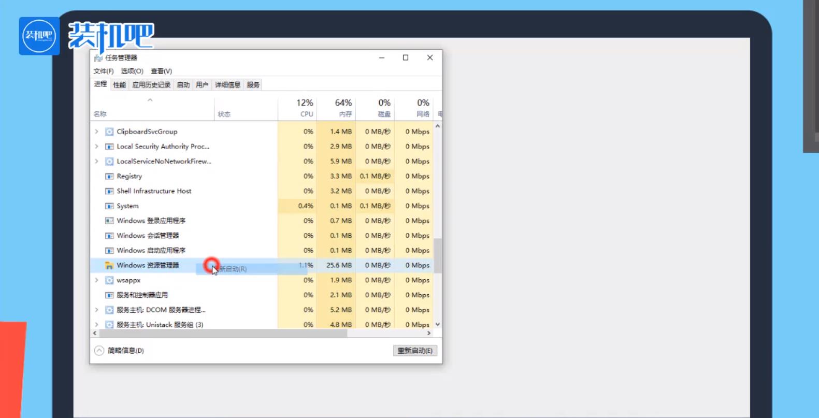This screenshot has width=819, height=418.
Task: Click horizontal scrollbar right arrow
Action: [x=429, y=334]
